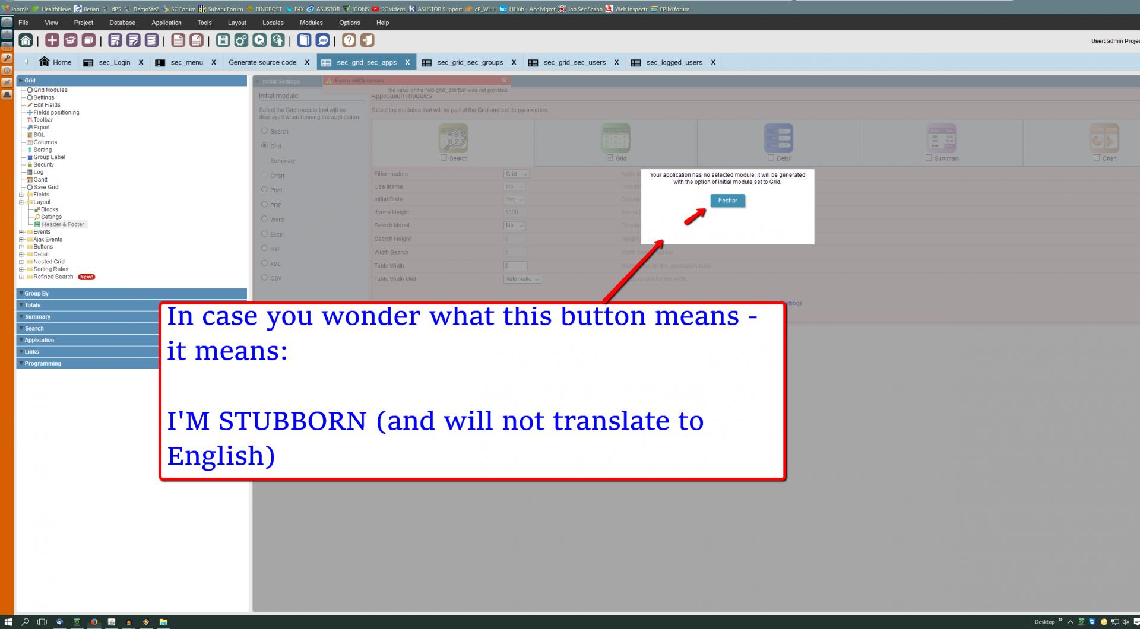
Task: Untick the Grid module checkbox
Action: point(610,158)
